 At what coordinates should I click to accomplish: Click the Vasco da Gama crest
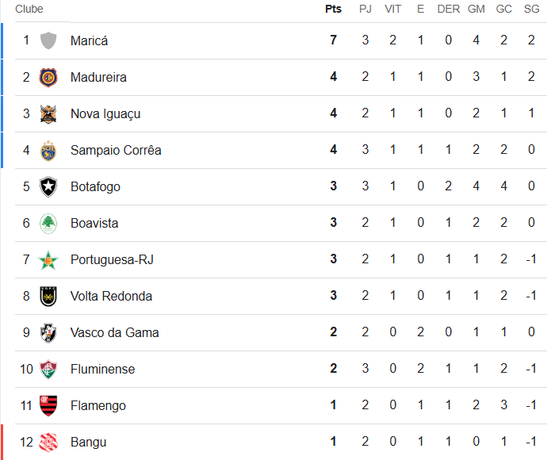[48, 332]
